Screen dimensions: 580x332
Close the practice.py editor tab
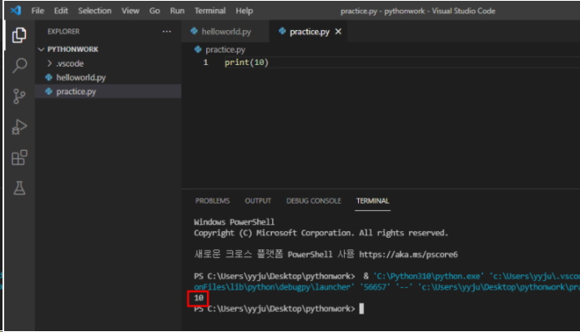tap(338, 32)
